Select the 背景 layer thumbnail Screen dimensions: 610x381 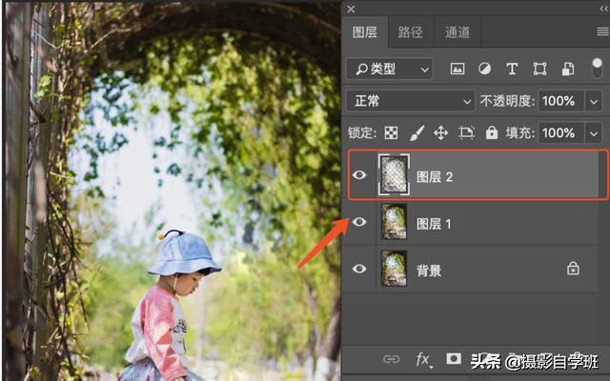pyautogui.click(x=394, y=269)
